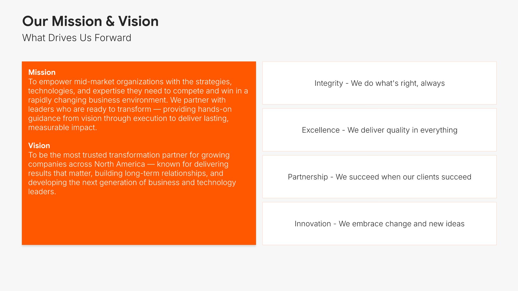Click "We succeed when our clients succeed" text
Viewport: 518px width, 291px height.
tap(403, 177)
